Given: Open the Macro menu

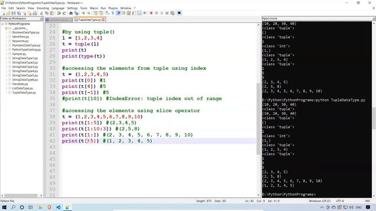Looking at the screenshot, I should 94,8.
